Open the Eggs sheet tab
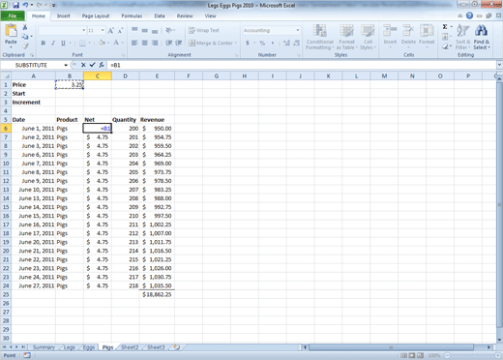The height and width of the screenshot is (360, 503). 89,347
